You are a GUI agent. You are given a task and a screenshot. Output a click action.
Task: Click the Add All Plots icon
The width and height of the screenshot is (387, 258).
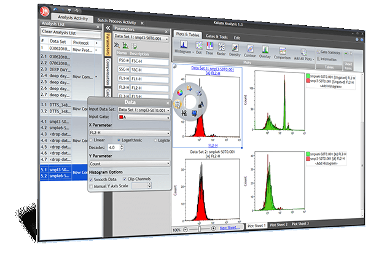pos(303,52)
